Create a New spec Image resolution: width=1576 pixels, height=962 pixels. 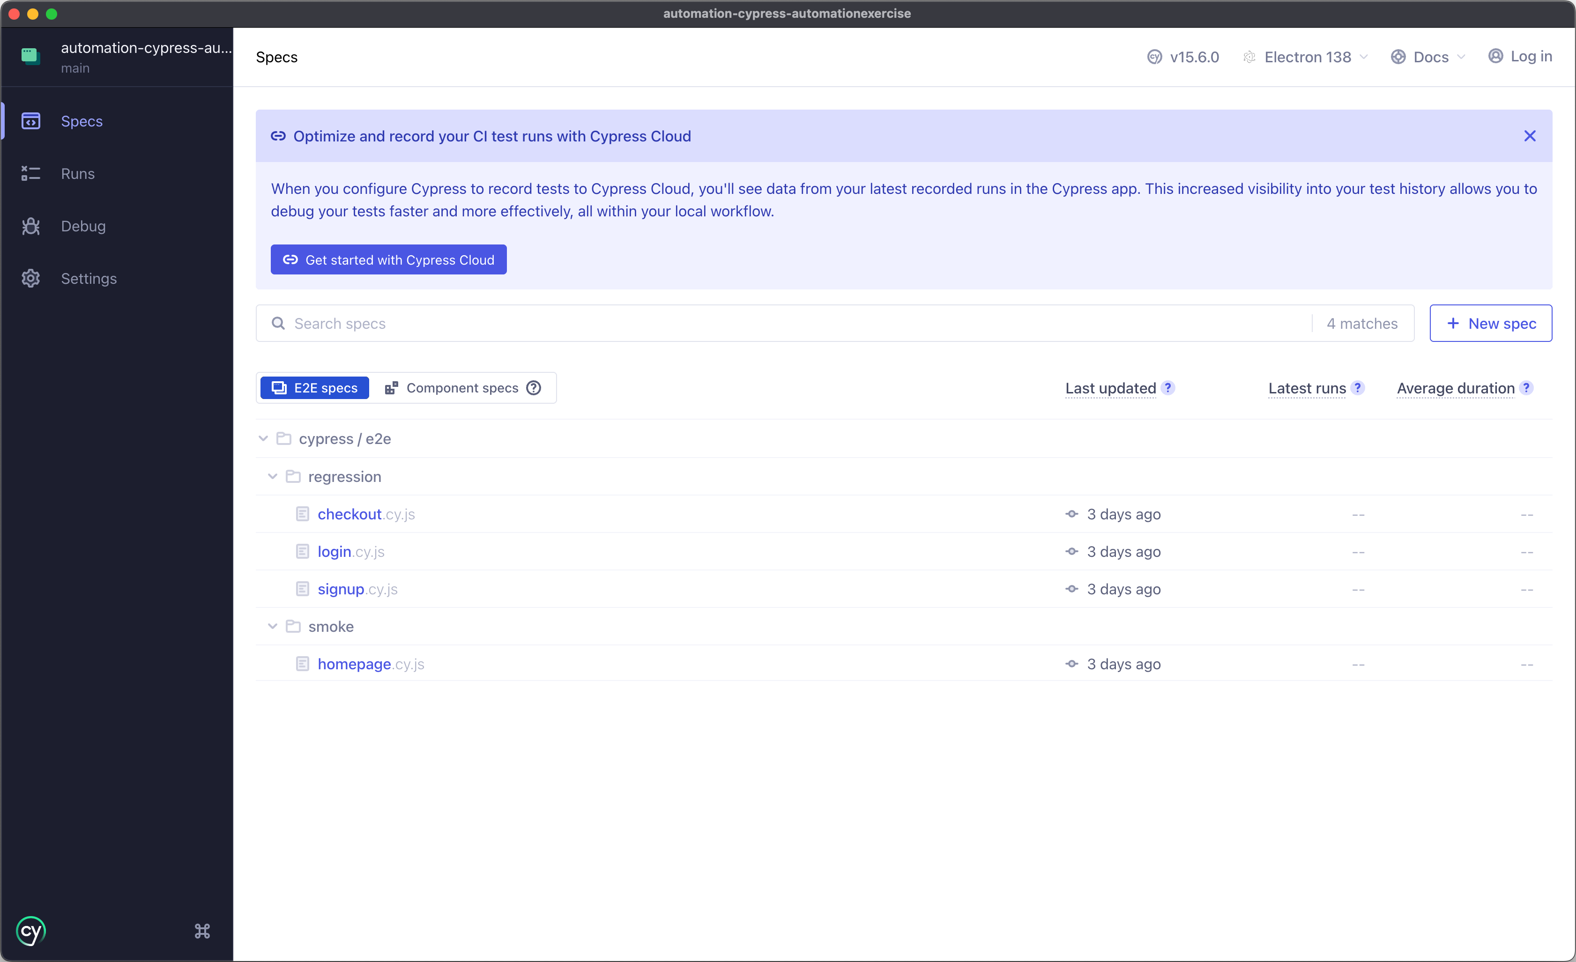point(1490,324)
